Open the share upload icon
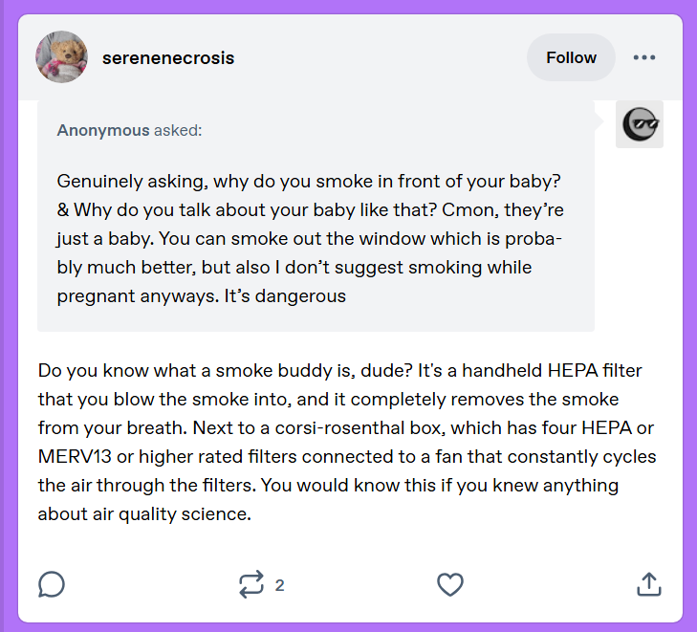Viewport: 697px width, 632px height. click(x=649, y=584)
